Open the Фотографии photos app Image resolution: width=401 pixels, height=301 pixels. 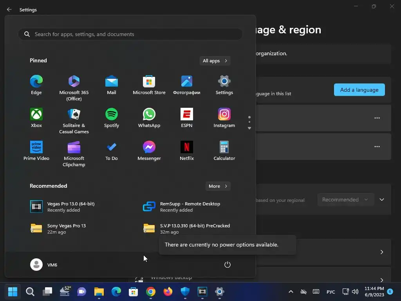point(187,85)
